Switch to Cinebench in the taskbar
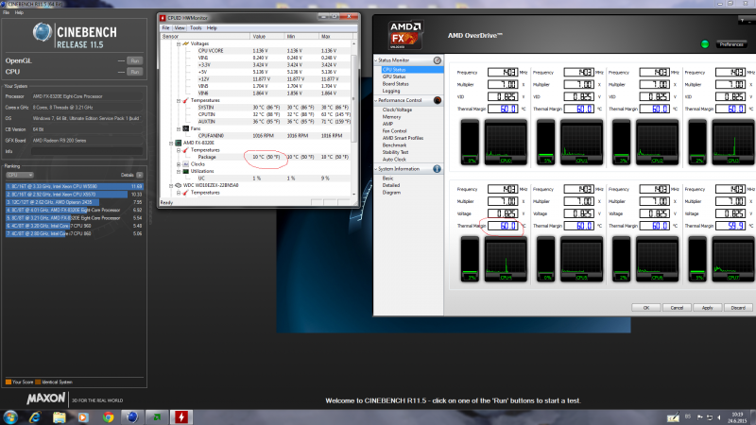The height and width of the screenshot is (425, 756). 132,416
